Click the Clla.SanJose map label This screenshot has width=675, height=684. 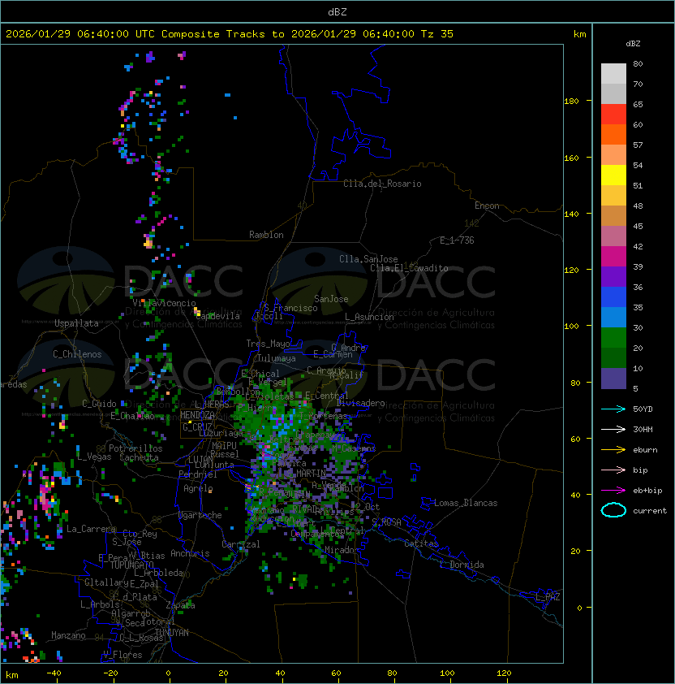pyautogui.click(x=368, y=259)
